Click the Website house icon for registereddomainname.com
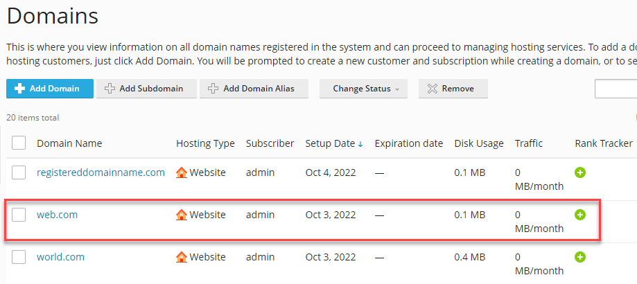This screenshot has width=637, height=284. pos(182,172)
